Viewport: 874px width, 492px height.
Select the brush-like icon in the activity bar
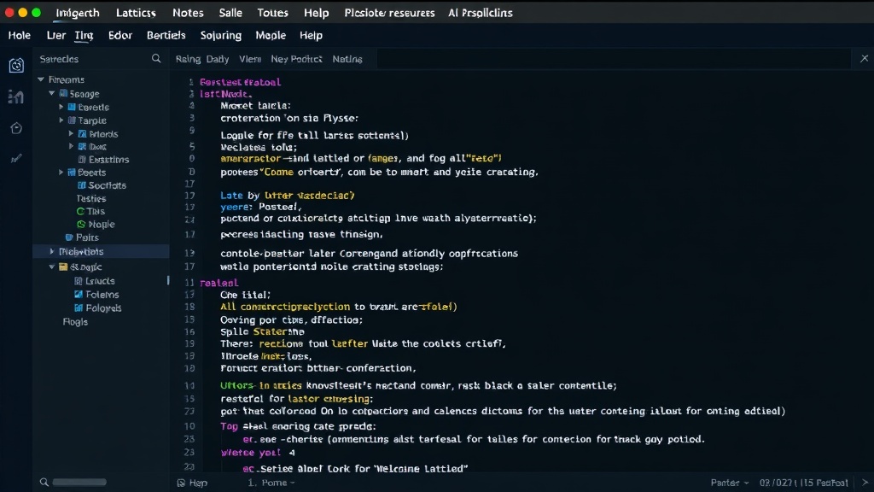coord(16,159)
